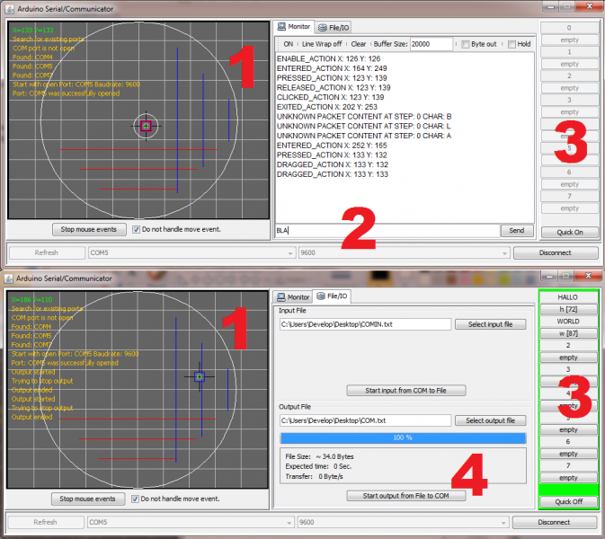Click the empty quick button under slot 7 in the top window

tap(570, 208)
